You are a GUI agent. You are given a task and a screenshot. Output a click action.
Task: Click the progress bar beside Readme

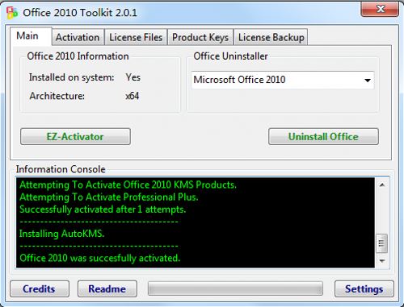235,288
